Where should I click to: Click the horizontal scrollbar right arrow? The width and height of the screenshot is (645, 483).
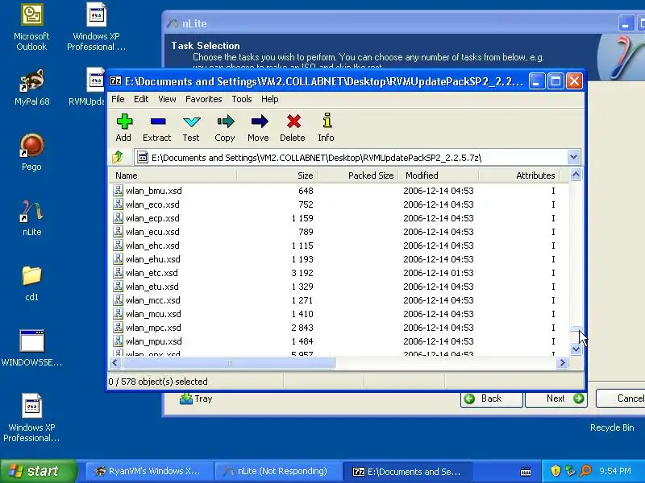[562, 363]
